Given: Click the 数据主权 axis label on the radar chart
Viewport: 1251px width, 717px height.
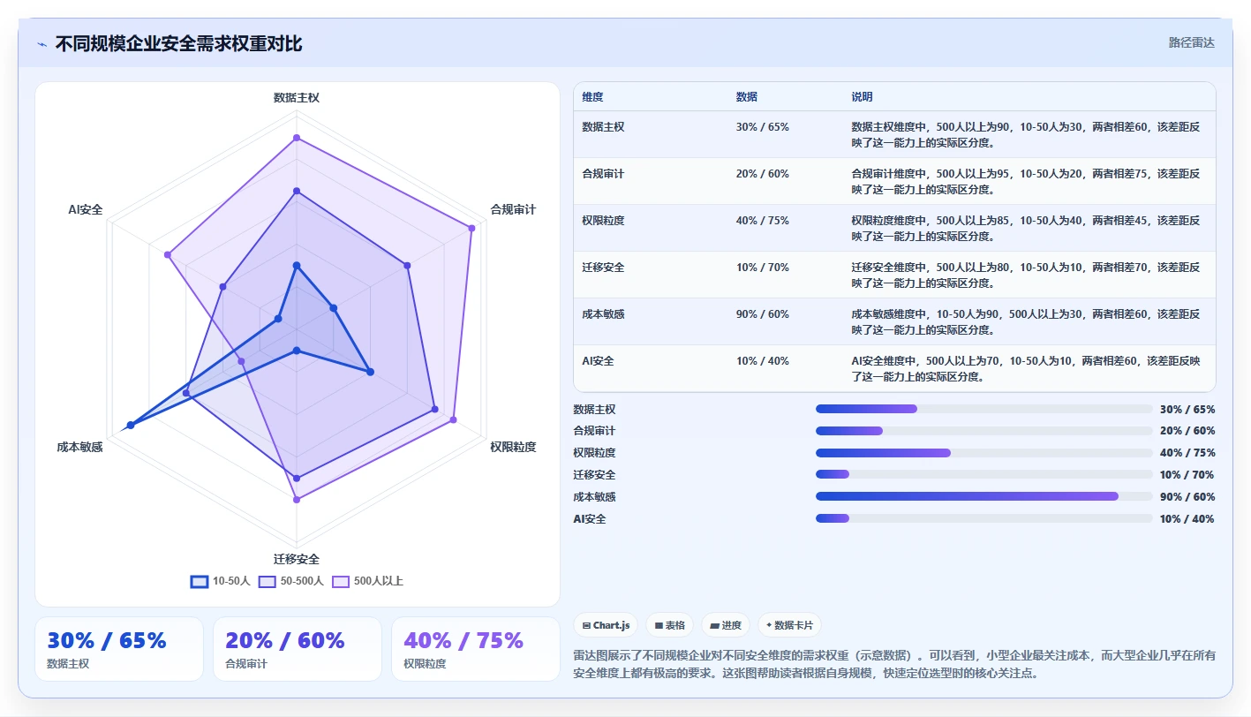Looking at the screenshot, I should [297, 98].
